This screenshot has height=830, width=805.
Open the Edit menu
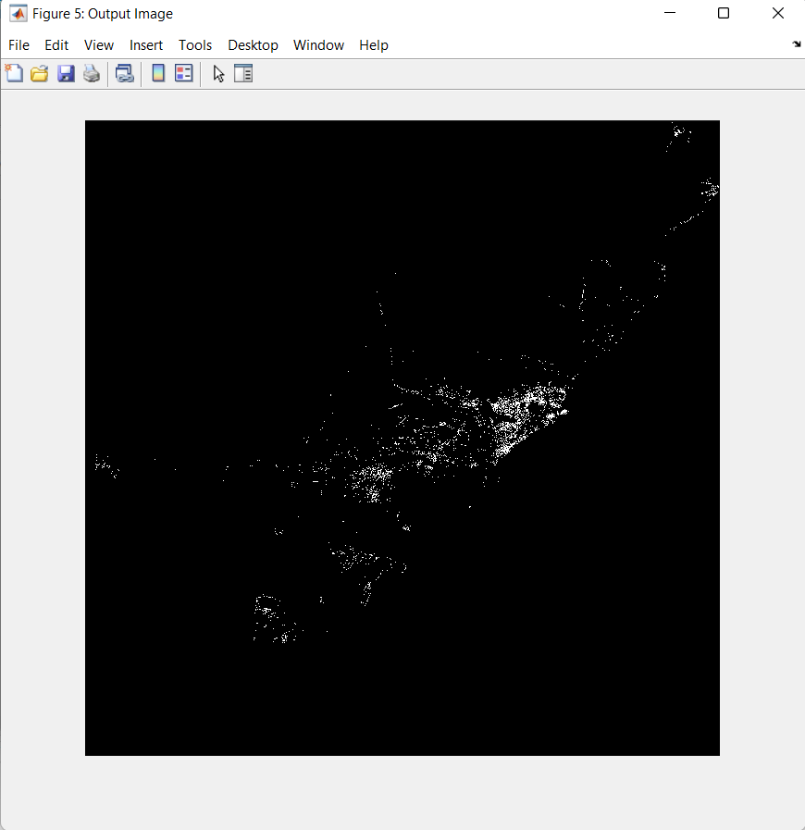56,45
